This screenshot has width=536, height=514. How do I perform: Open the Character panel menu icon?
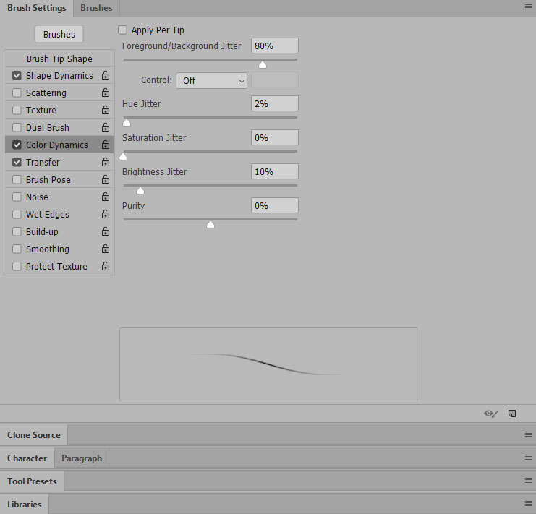pos(529,458)
